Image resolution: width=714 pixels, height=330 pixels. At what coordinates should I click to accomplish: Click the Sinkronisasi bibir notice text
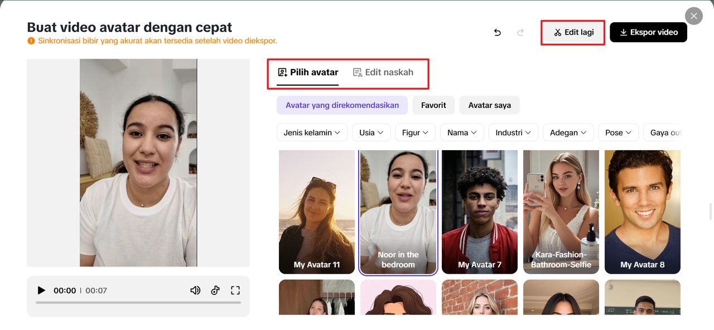[157, 41]
